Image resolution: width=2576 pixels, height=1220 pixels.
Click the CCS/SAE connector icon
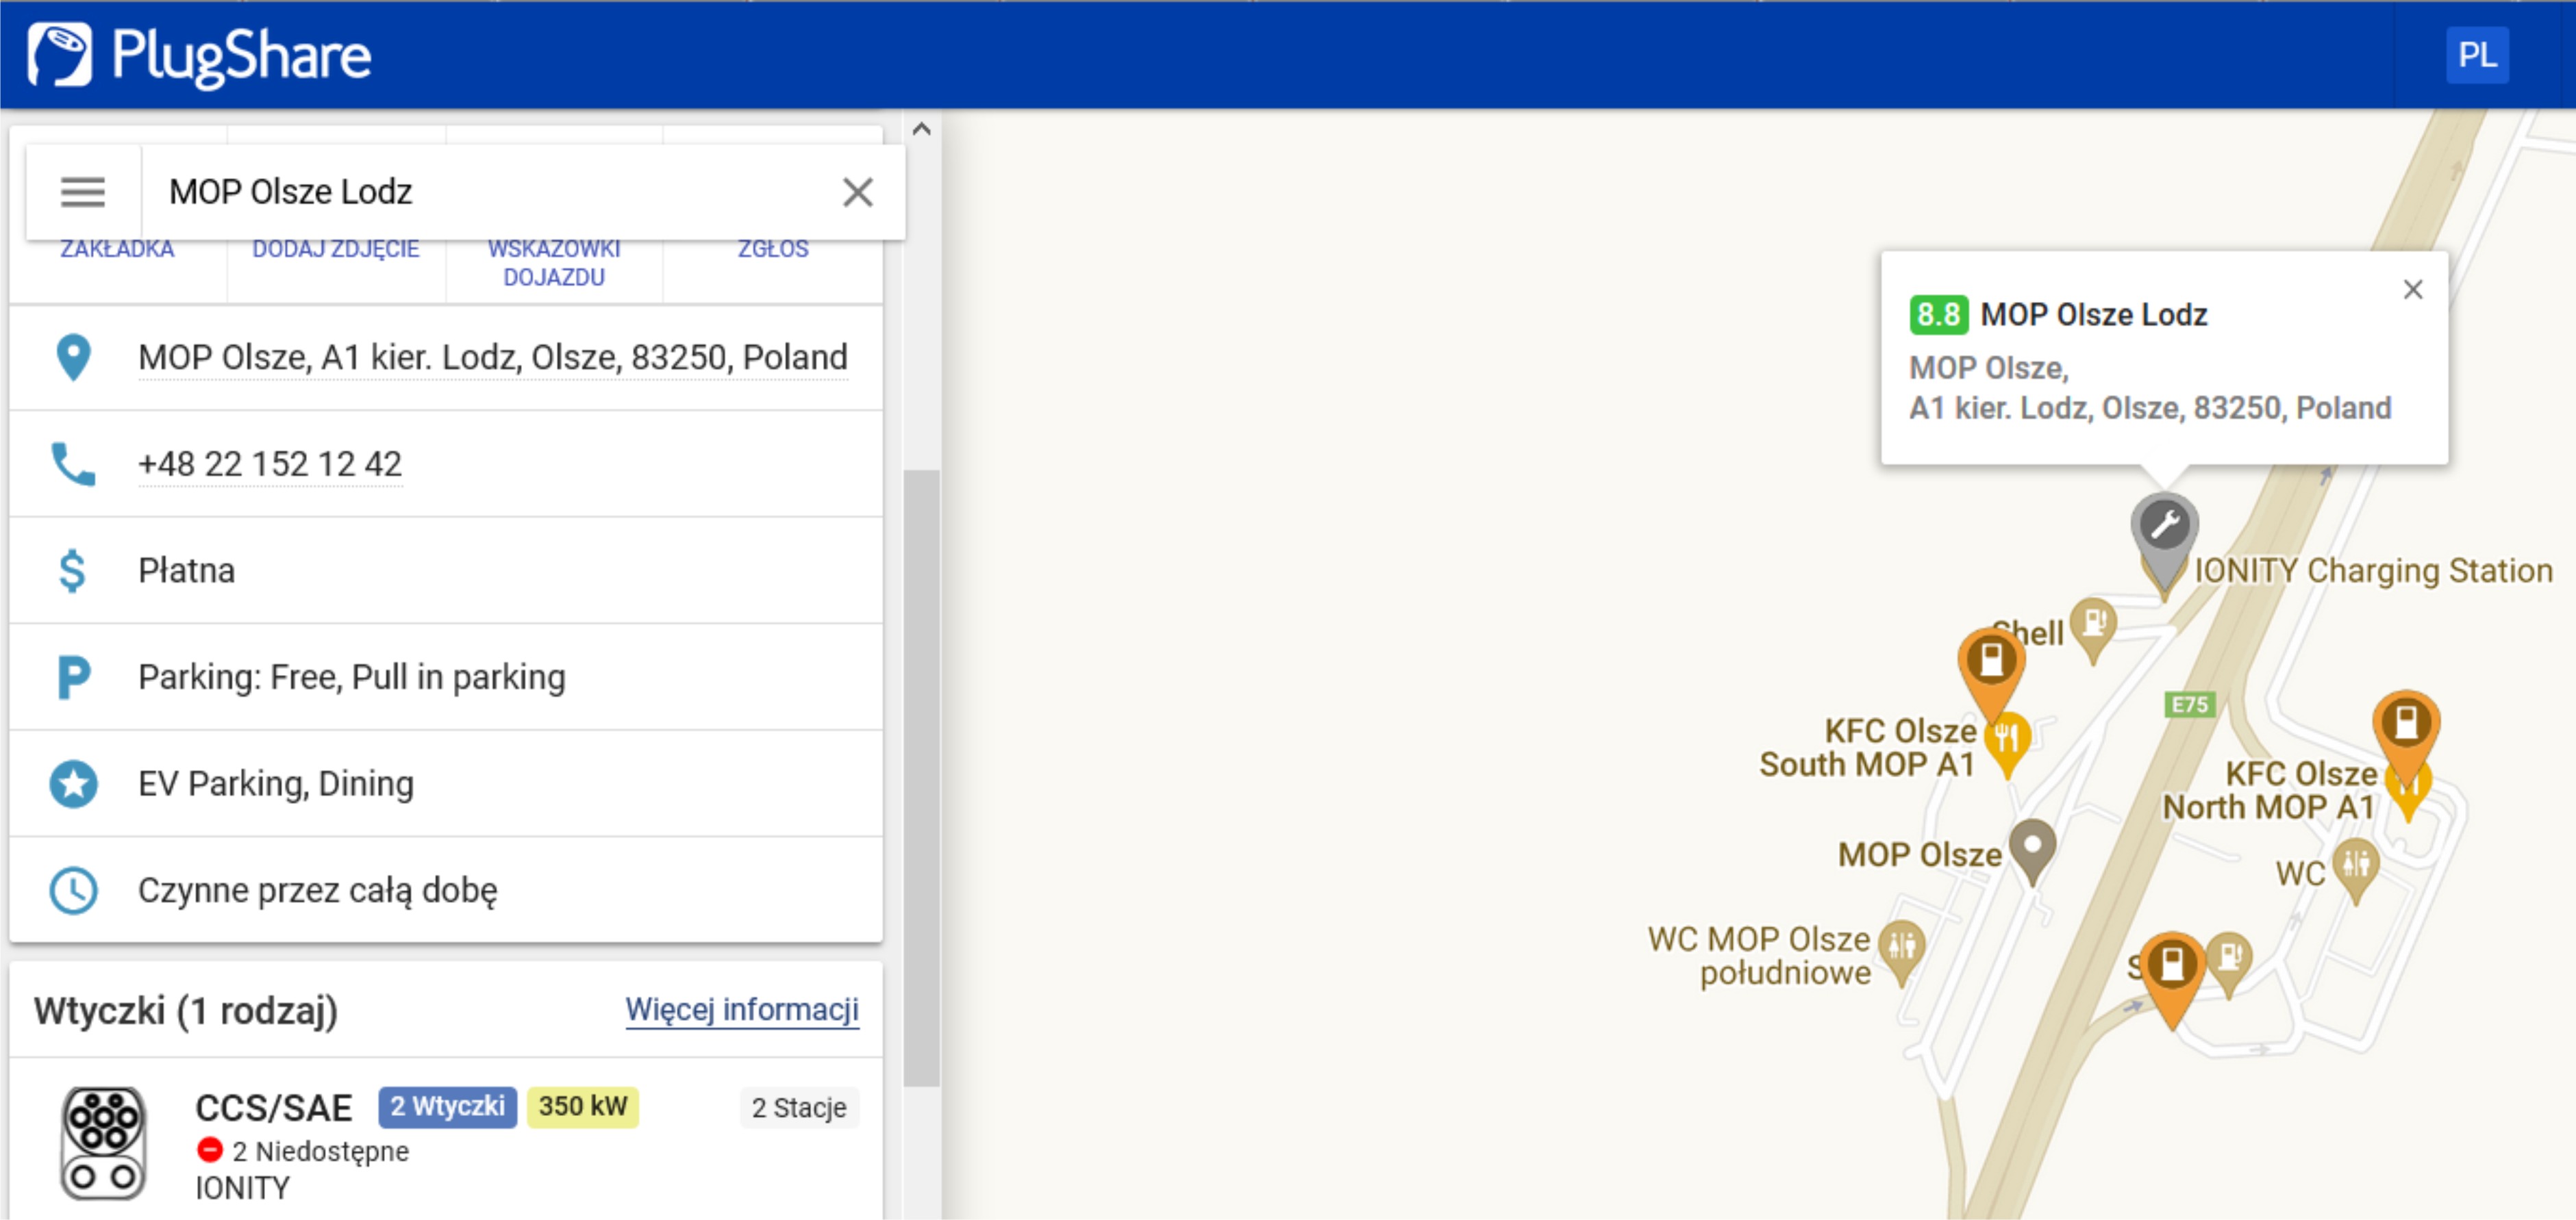103,1144
